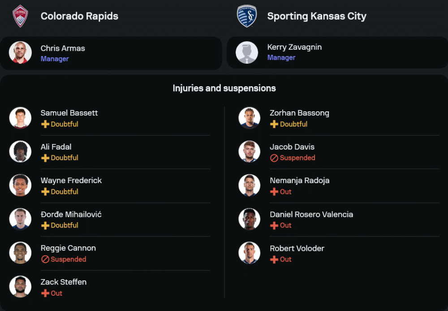Select Samuel Bassett's player photo

point(20,118)
